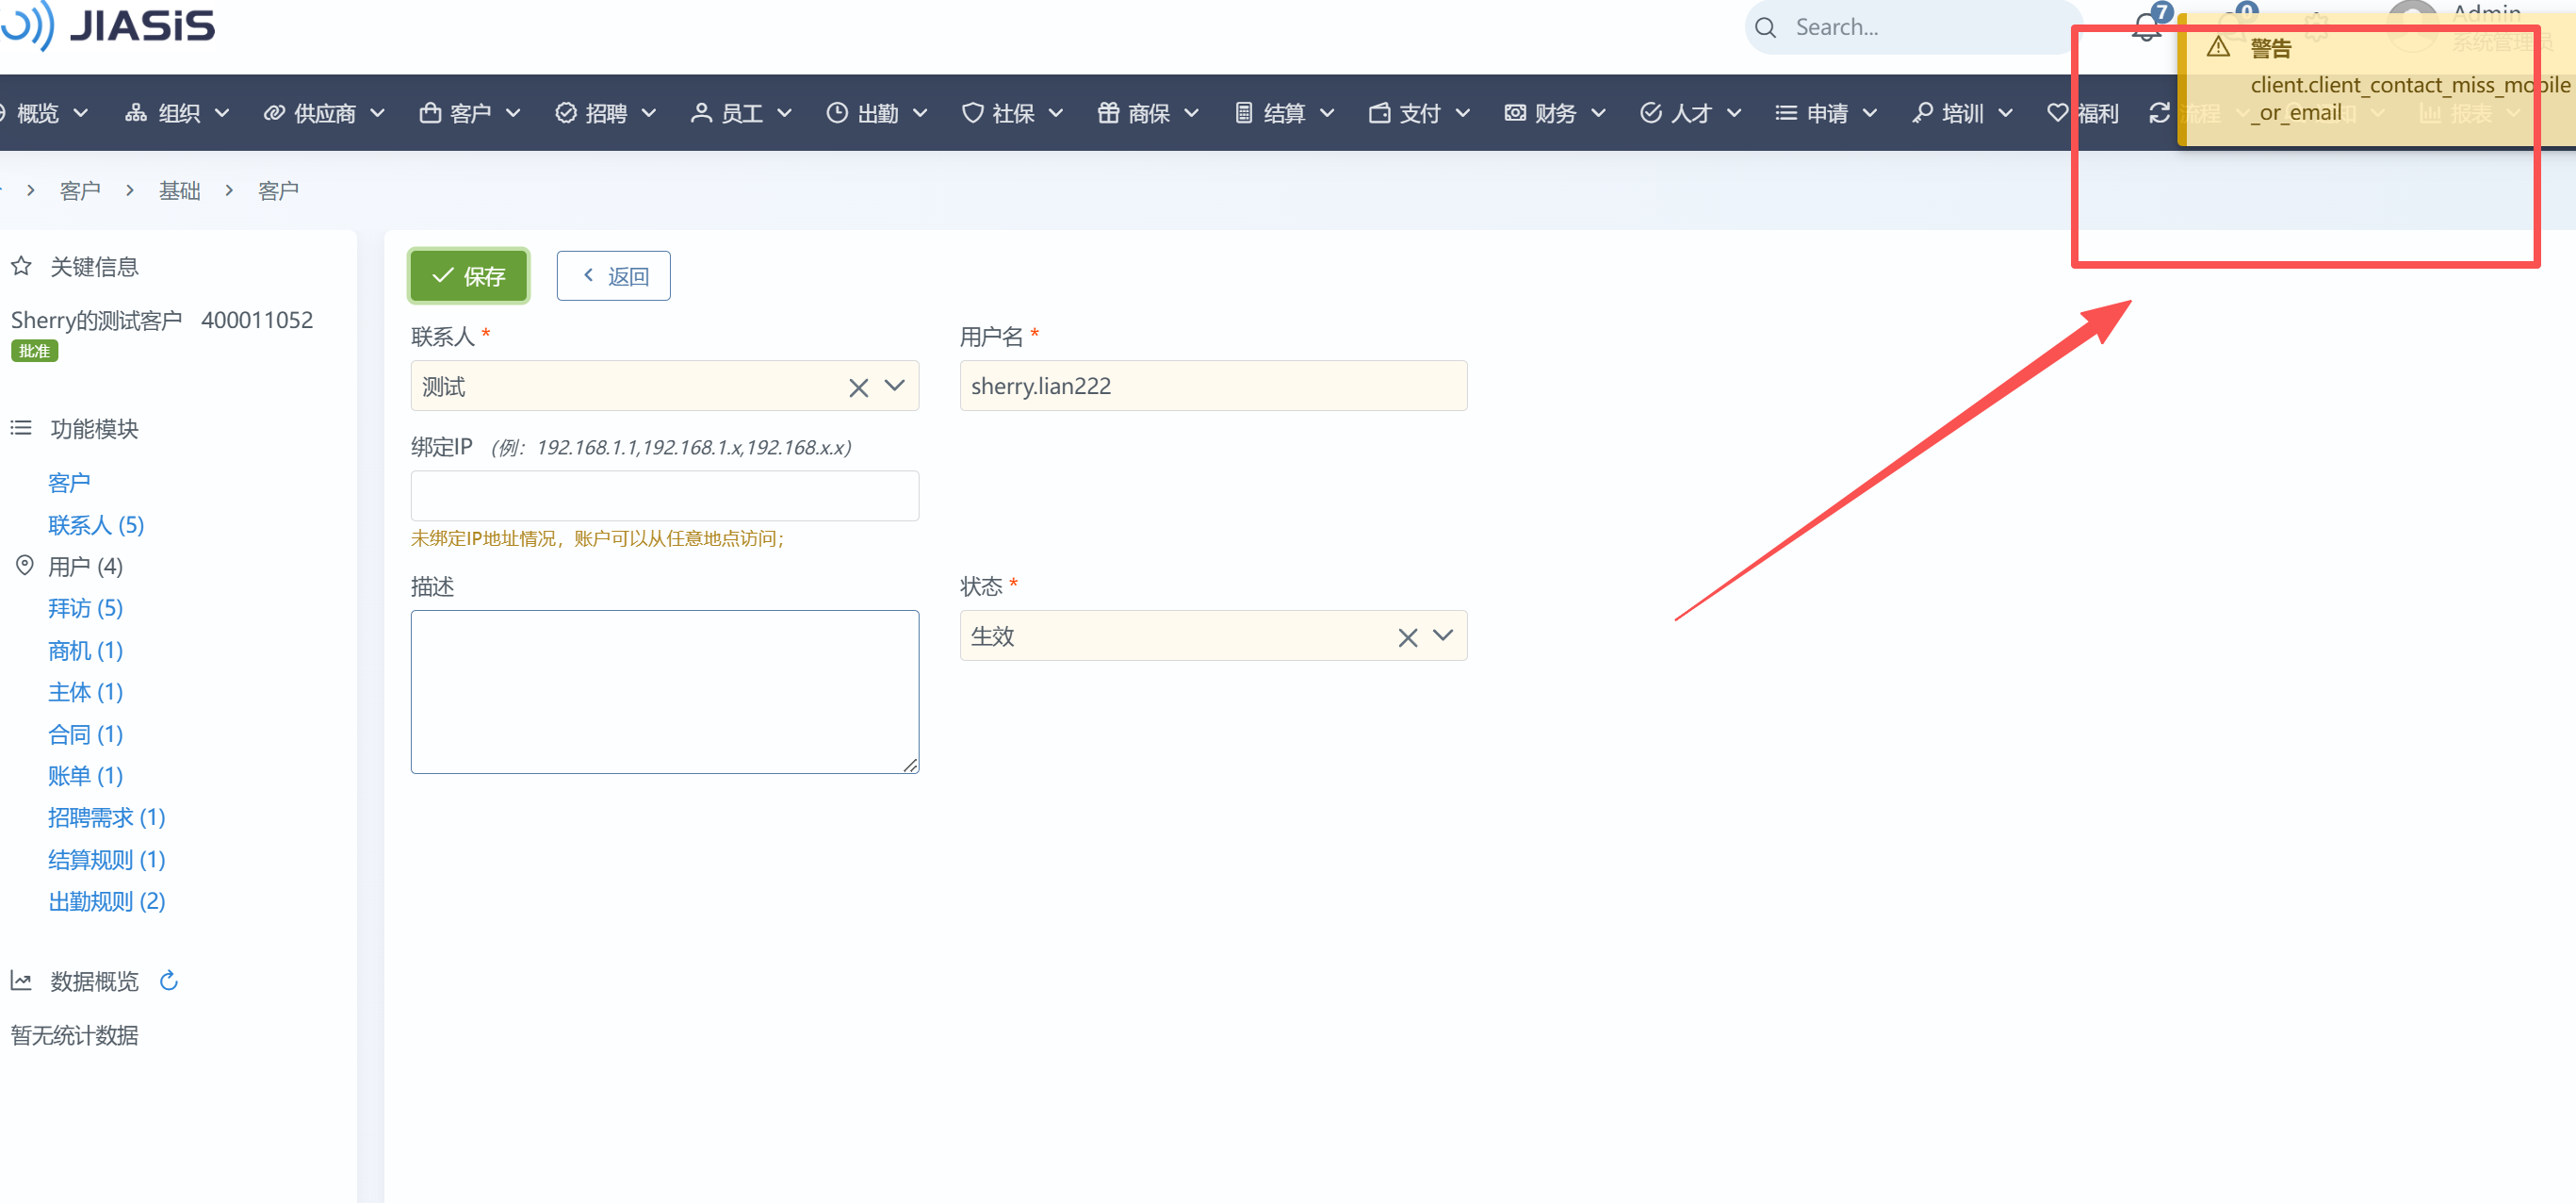Click the star icon beside 关键信息

(21, 266)
